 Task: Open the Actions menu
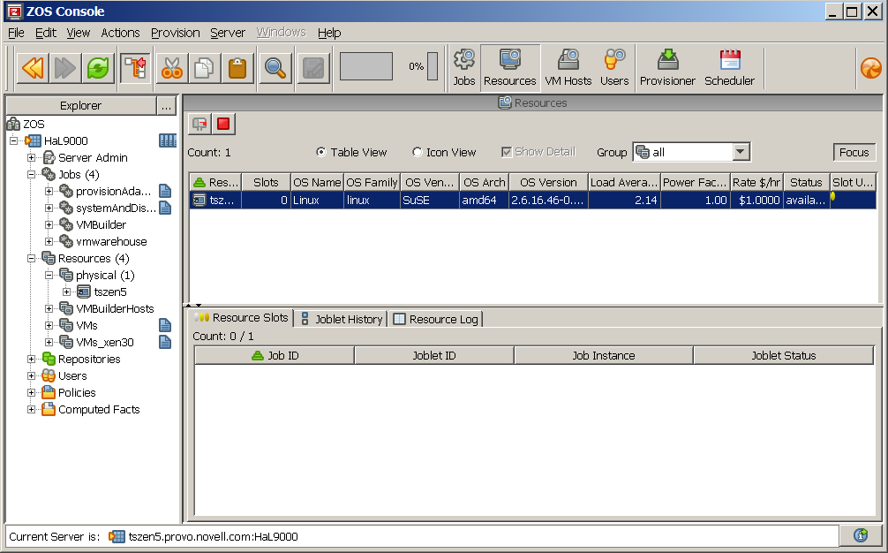[120, 33]
